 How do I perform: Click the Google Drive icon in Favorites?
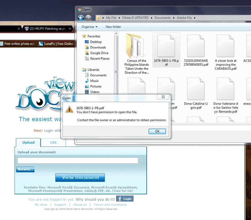87,53
